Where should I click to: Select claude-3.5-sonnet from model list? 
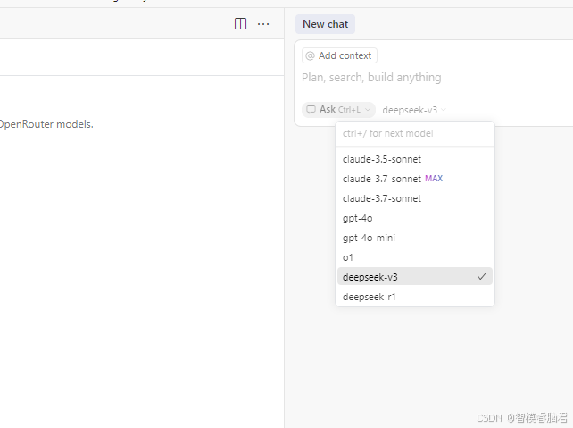click(415, 159)
